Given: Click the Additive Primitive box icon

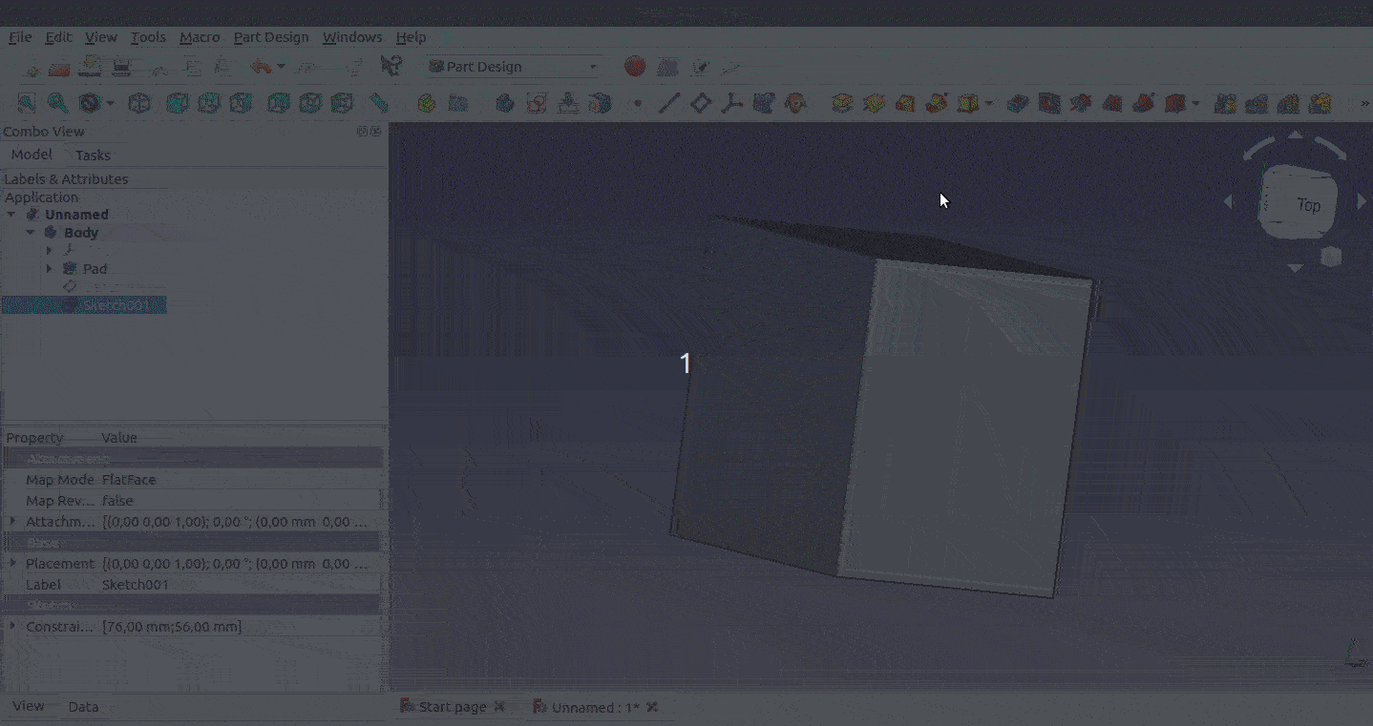Looking at the screenshot, I should click(968, 103).
